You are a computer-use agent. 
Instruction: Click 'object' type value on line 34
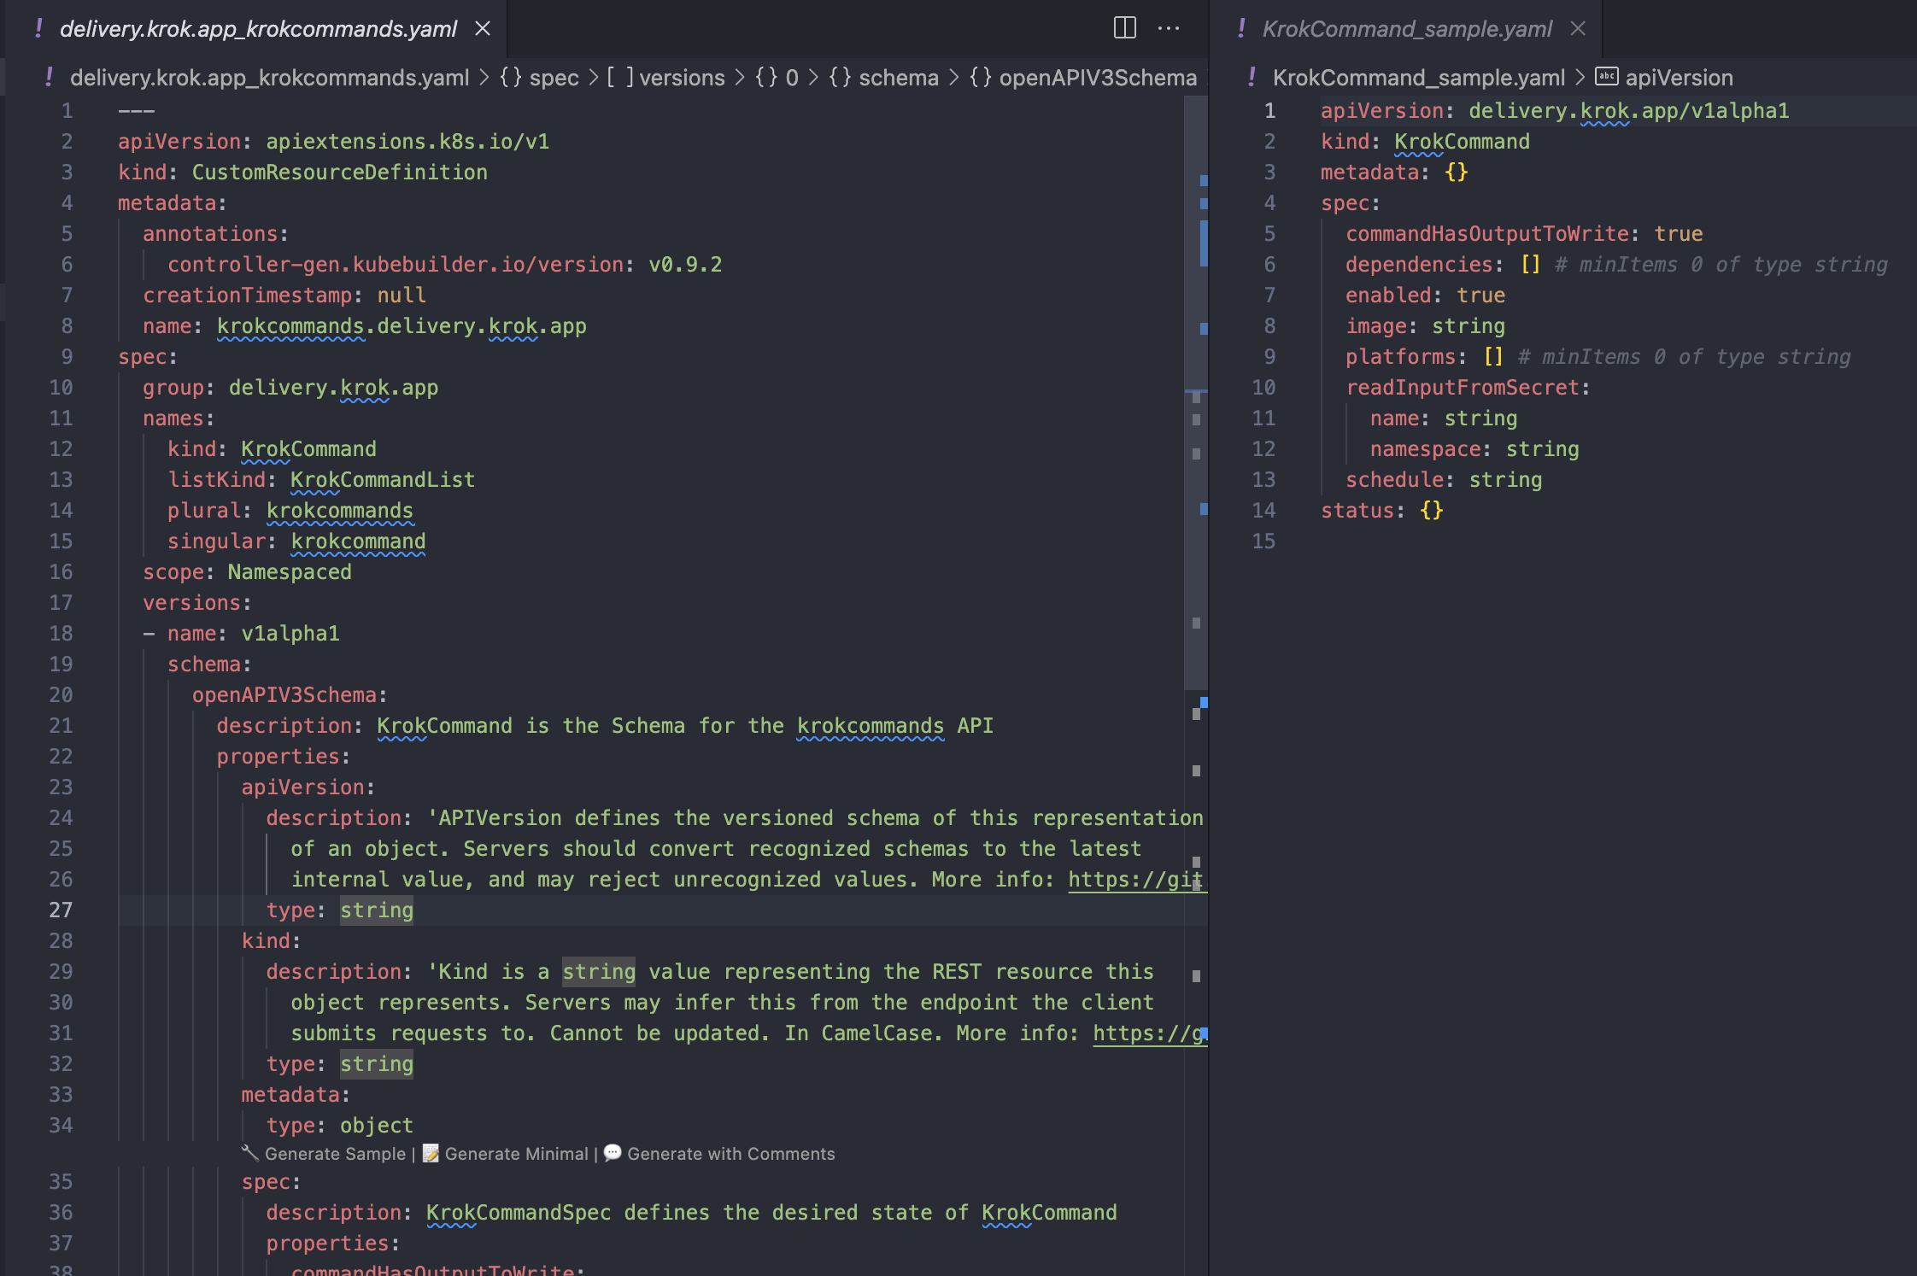377,1126
